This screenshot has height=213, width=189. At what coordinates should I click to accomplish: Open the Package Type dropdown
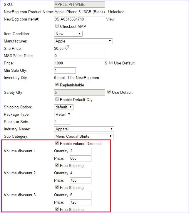pyautogui.click(x=63, y=114)
